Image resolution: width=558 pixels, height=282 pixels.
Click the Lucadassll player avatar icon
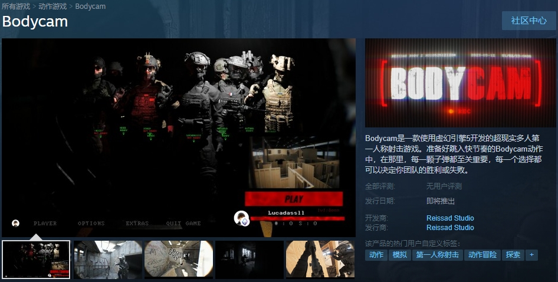[x=242, y=218]
